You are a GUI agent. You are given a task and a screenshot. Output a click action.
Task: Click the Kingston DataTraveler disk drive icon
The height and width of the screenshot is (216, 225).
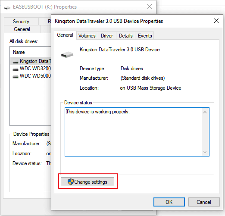[67, 54]
